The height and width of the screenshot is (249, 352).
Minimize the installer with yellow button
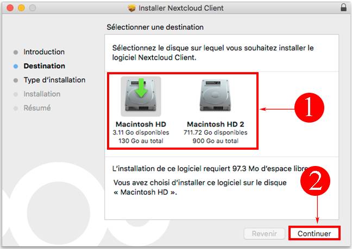(x=21, y=8)
